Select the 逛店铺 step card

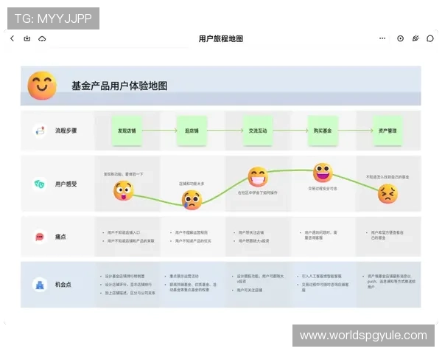tap(192, 131)
